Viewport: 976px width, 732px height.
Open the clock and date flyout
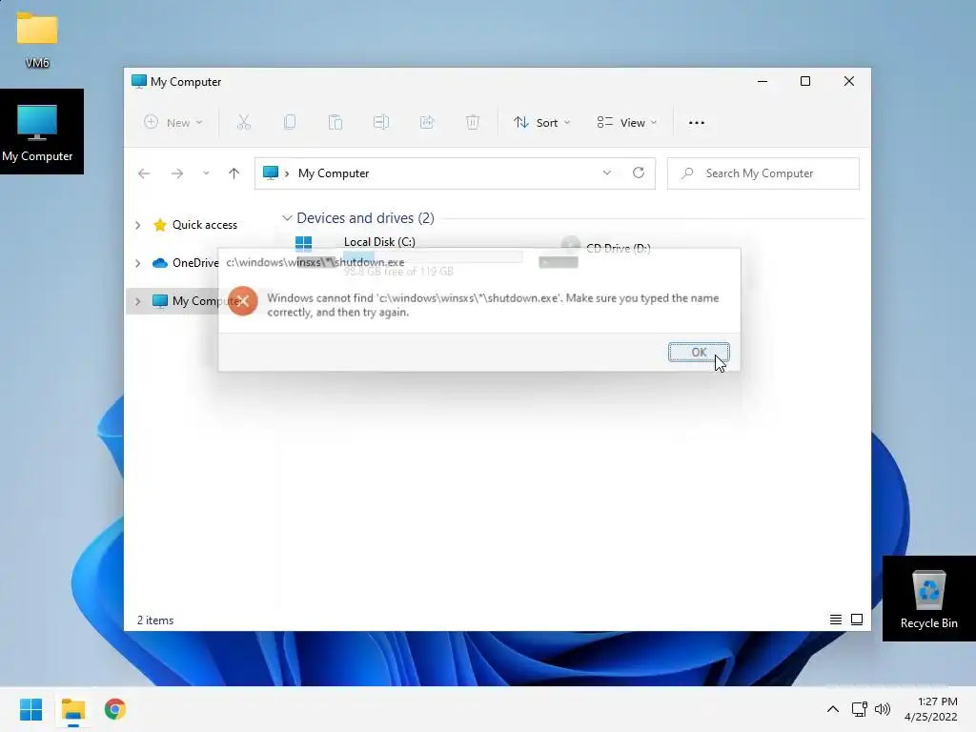[931, 709]
